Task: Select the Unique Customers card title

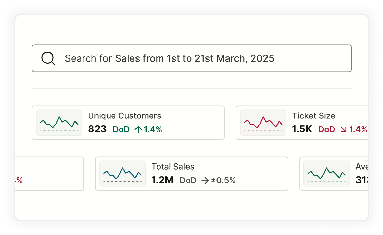Action: [124, 116]
